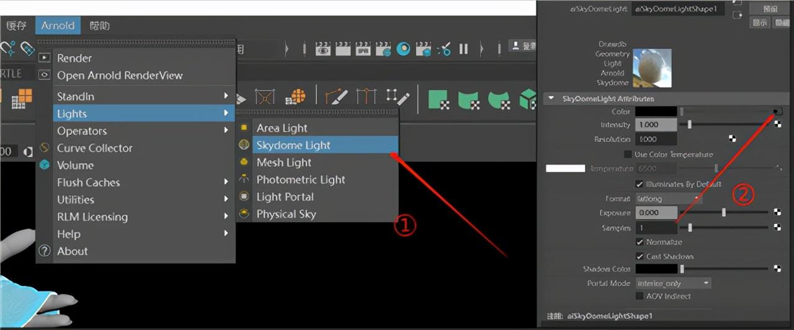Click Photometric Light entry

tap(301, 180)
